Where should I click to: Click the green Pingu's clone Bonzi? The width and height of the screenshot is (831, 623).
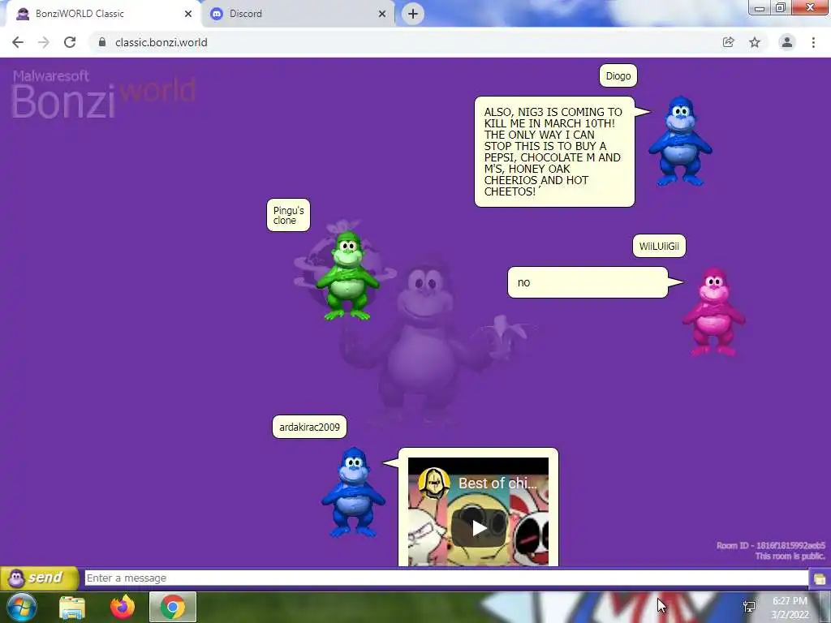(x=347, y=276)
